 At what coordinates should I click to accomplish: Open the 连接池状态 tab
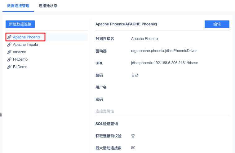[48, 6]
